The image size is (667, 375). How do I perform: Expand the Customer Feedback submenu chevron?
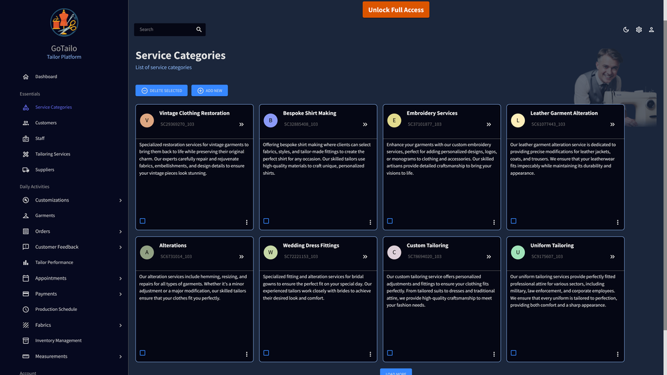120,248
